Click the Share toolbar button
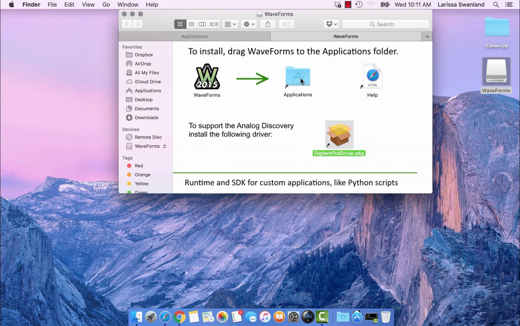 coord(268,24)
